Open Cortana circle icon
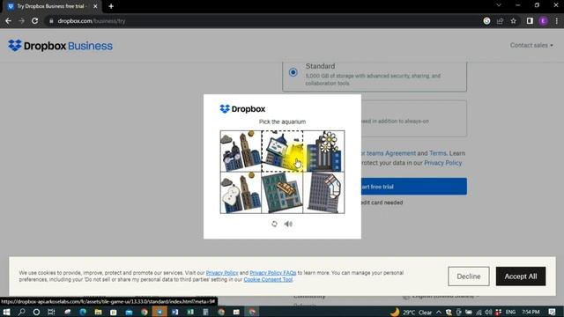 click(x=36, y=312)
